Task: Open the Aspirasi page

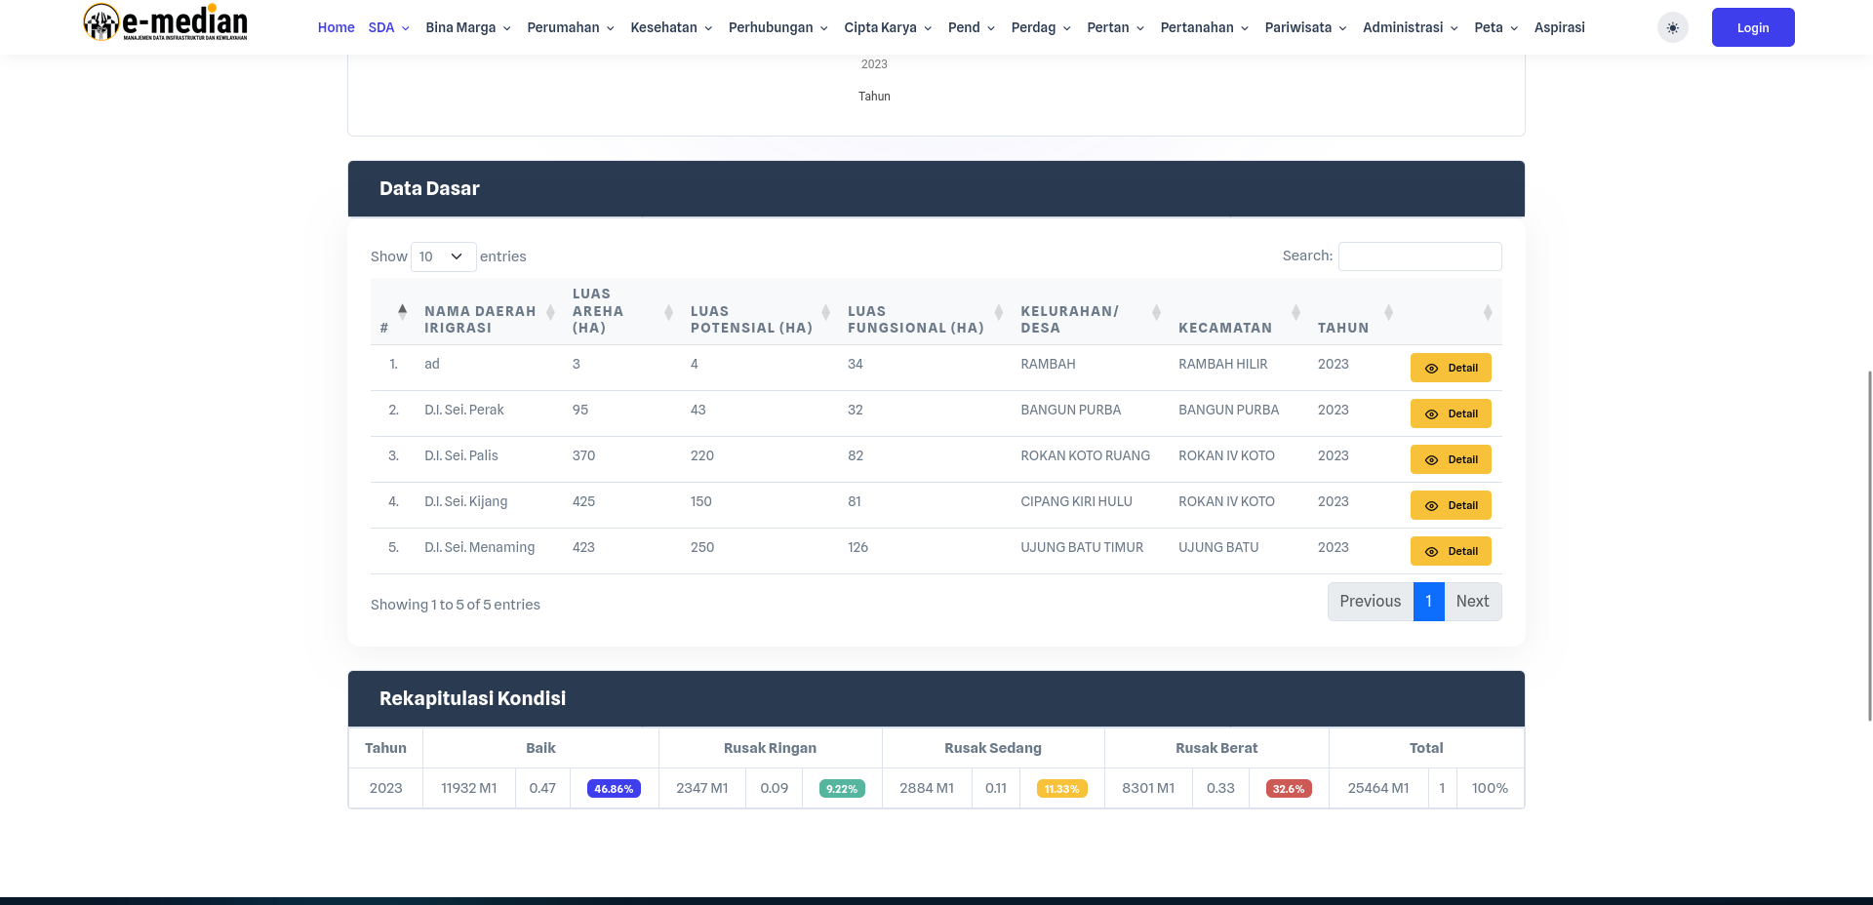Action: coord(1559,27)
